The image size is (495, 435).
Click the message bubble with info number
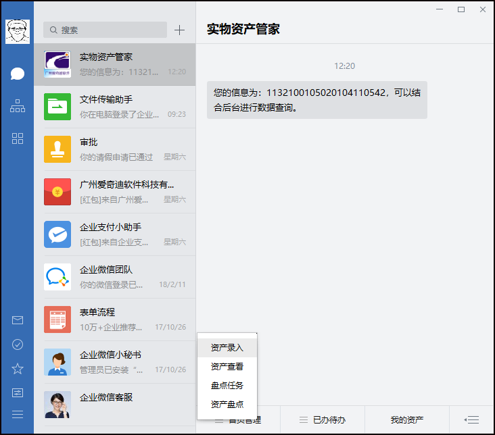pyautogui.click(x=317, y=100)
